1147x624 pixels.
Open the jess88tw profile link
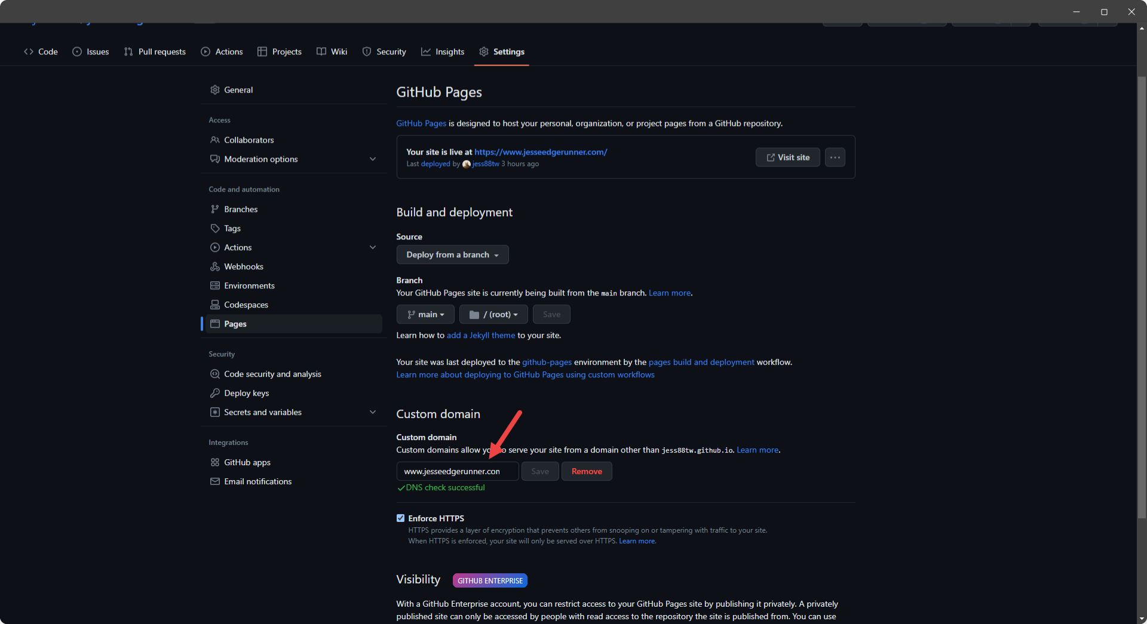tap(486, 164)
